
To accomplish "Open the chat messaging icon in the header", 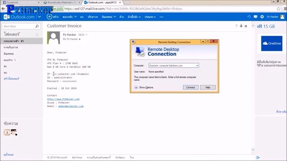I will 256,17.
